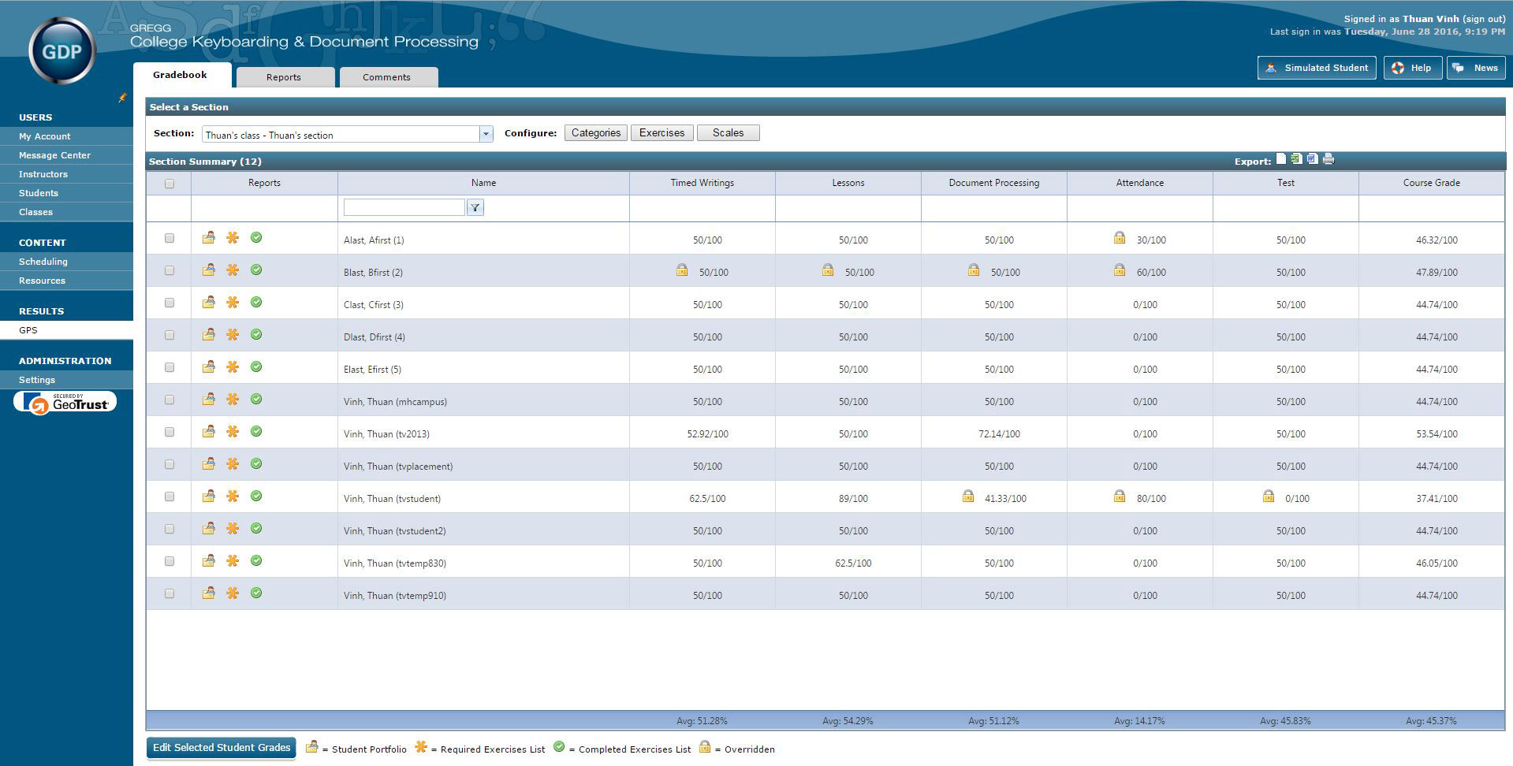
Task: Open student portfolio for Alast, Afirst
Action: (208, 237)
